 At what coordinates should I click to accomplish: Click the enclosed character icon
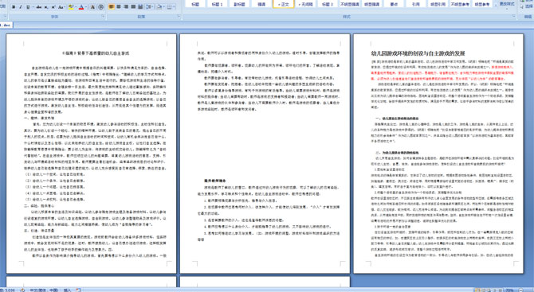click(x=100, y=7)
